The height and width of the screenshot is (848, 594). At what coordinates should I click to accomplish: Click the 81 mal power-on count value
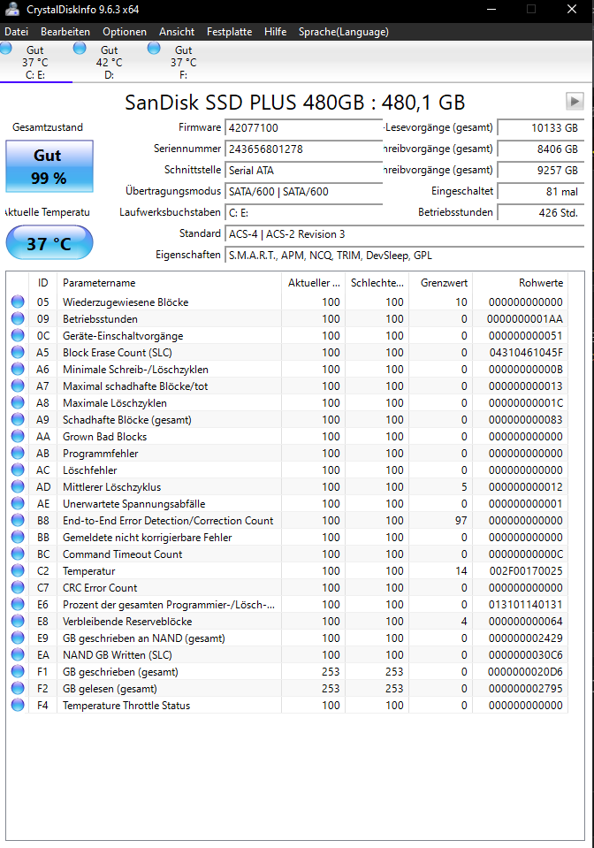click(540, 192)
